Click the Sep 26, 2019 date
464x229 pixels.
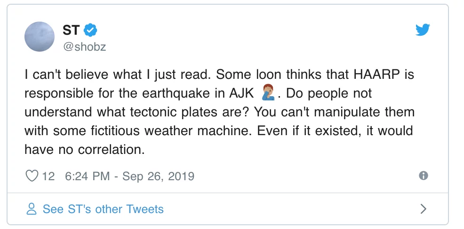click(158, 176)
